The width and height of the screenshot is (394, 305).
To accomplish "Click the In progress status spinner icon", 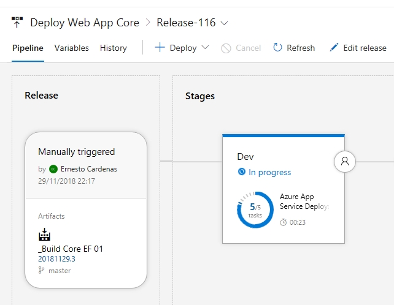I will [241, 171].
